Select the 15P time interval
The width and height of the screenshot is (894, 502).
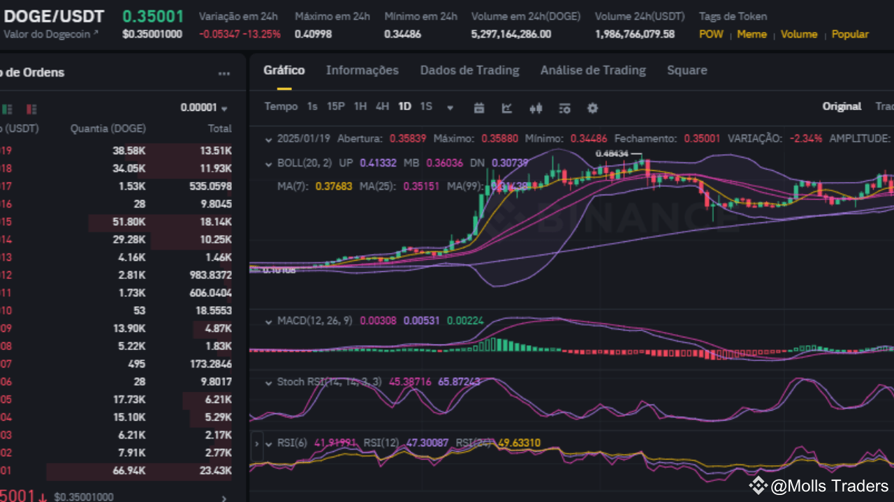(x=336, y=107)
